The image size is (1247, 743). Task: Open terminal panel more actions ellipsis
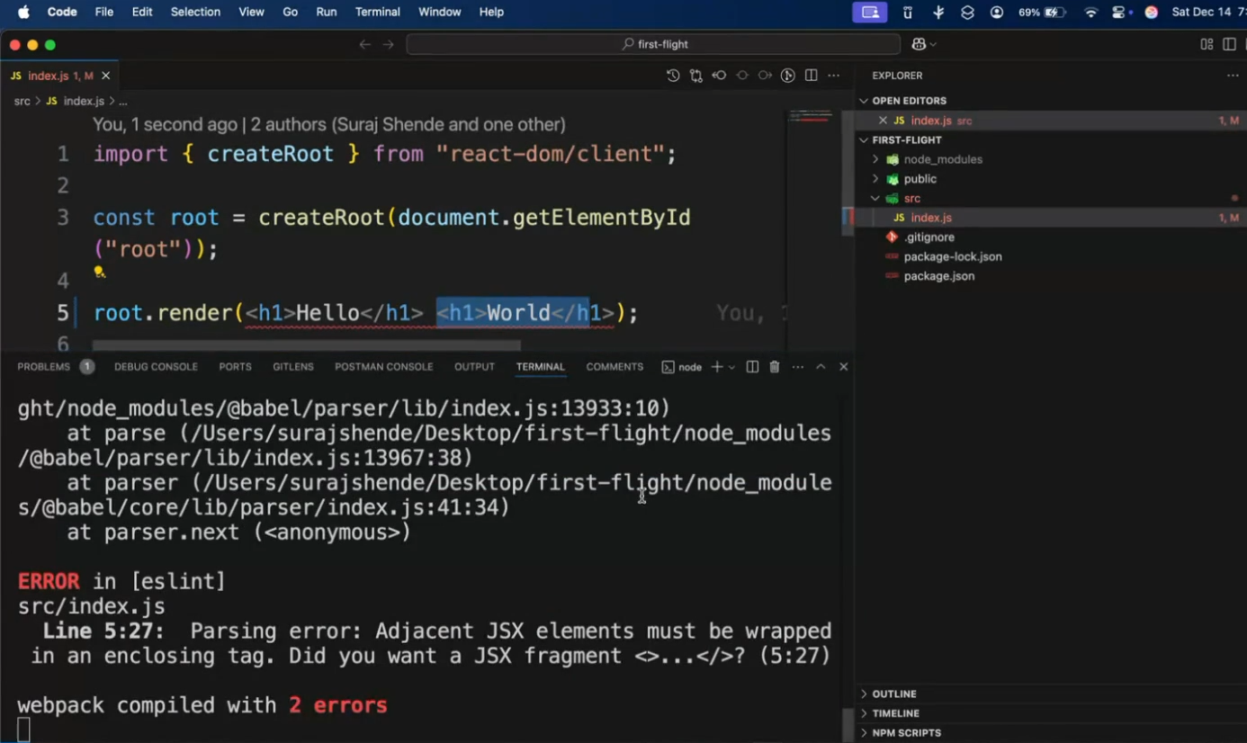[x=798, y=367]
